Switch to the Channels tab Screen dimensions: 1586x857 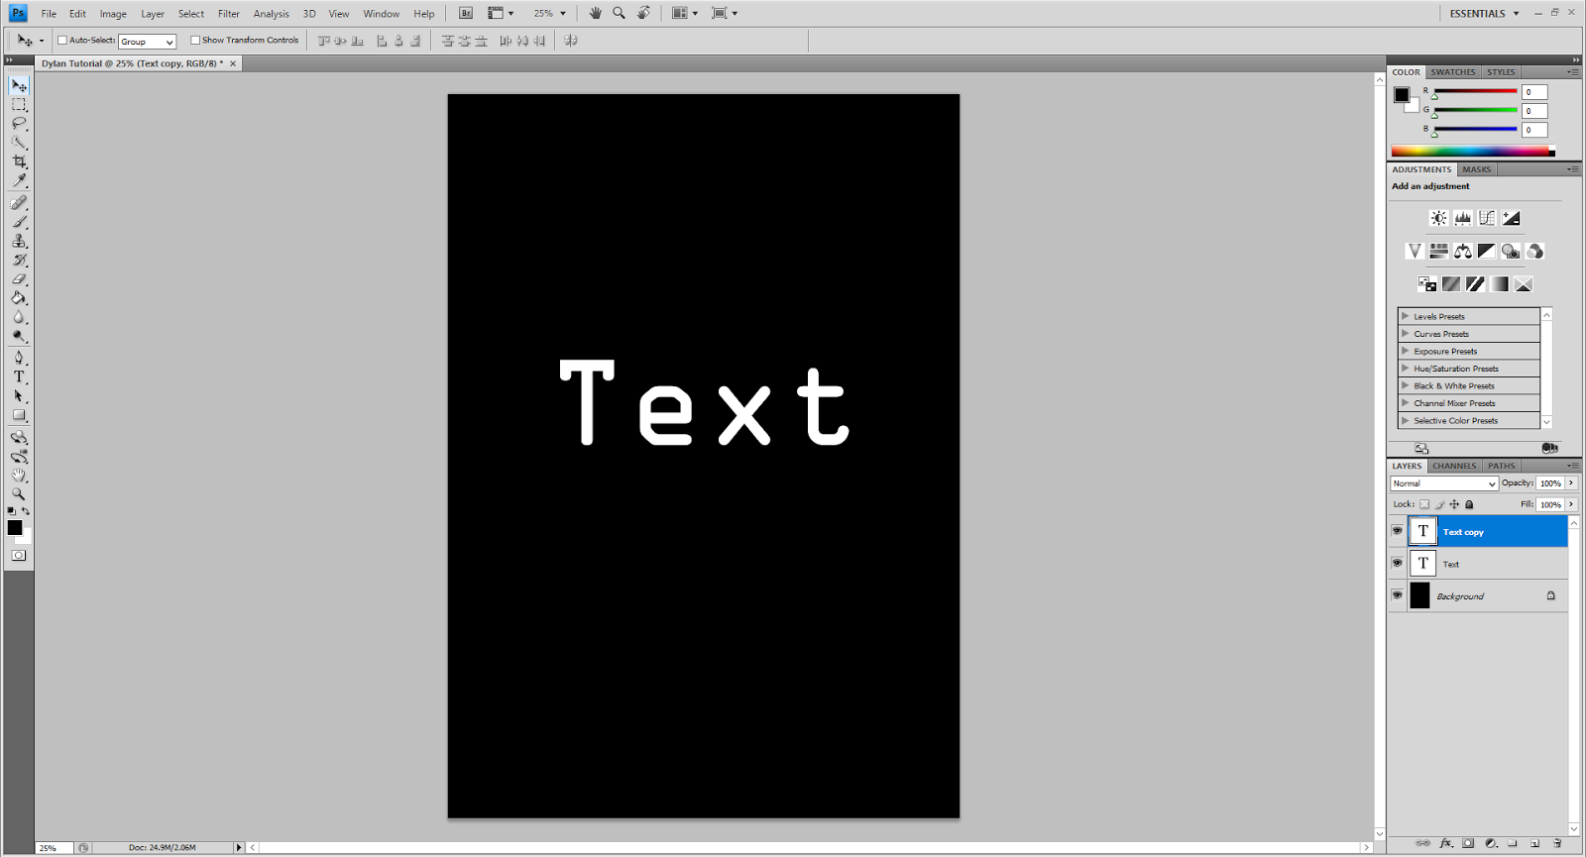coord(1454,466)
